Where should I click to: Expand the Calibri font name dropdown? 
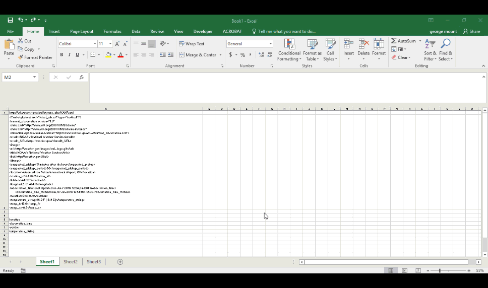click(x=95, y=44)
